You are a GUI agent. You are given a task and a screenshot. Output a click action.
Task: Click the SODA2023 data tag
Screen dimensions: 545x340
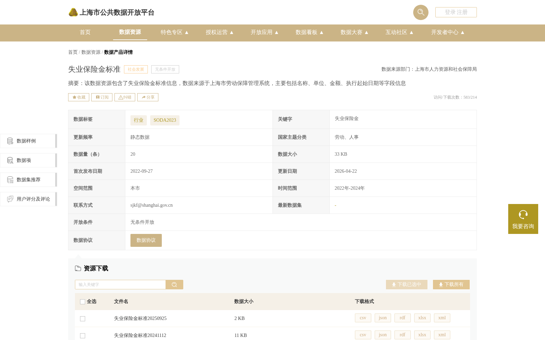click(x=165, y=120)
